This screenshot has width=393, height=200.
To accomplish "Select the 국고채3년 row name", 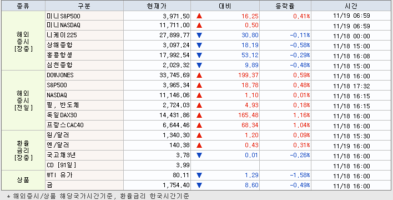I will [61, 156].
